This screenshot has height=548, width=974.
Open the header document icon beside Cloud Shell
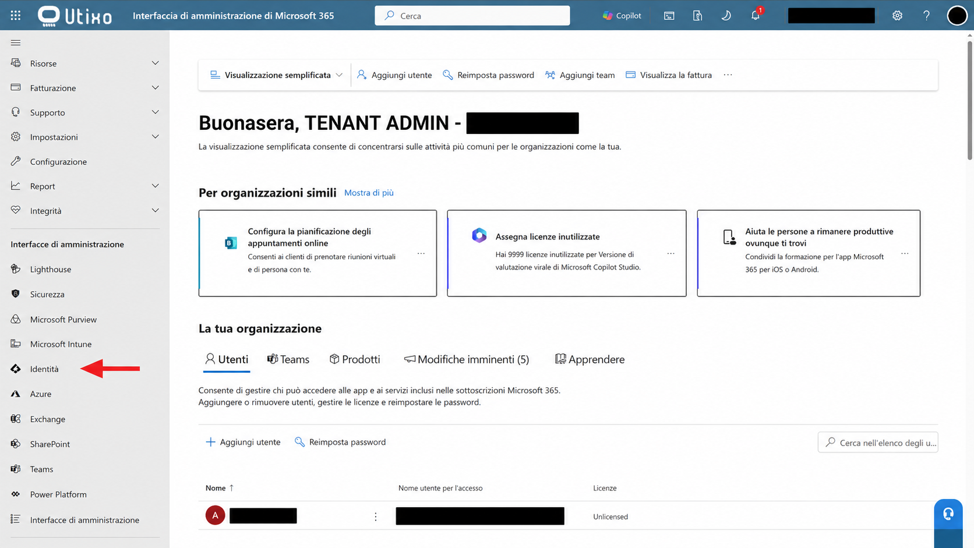tap(697, 16)
